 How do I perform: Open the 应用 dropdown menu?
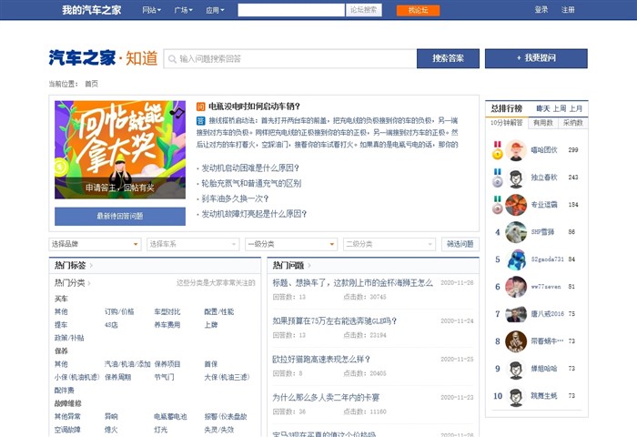click(215, 10)
